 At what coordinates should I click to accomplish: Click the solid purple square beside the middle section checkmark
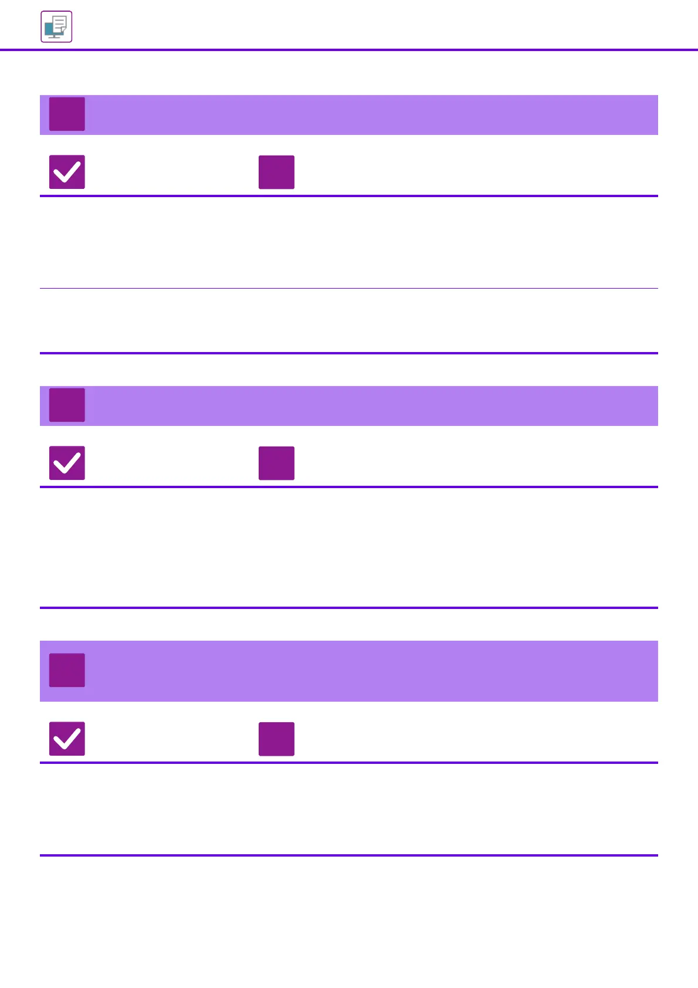click(276, 463)
